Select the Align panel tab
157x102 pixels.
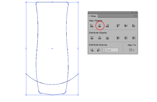coord(93,16)
